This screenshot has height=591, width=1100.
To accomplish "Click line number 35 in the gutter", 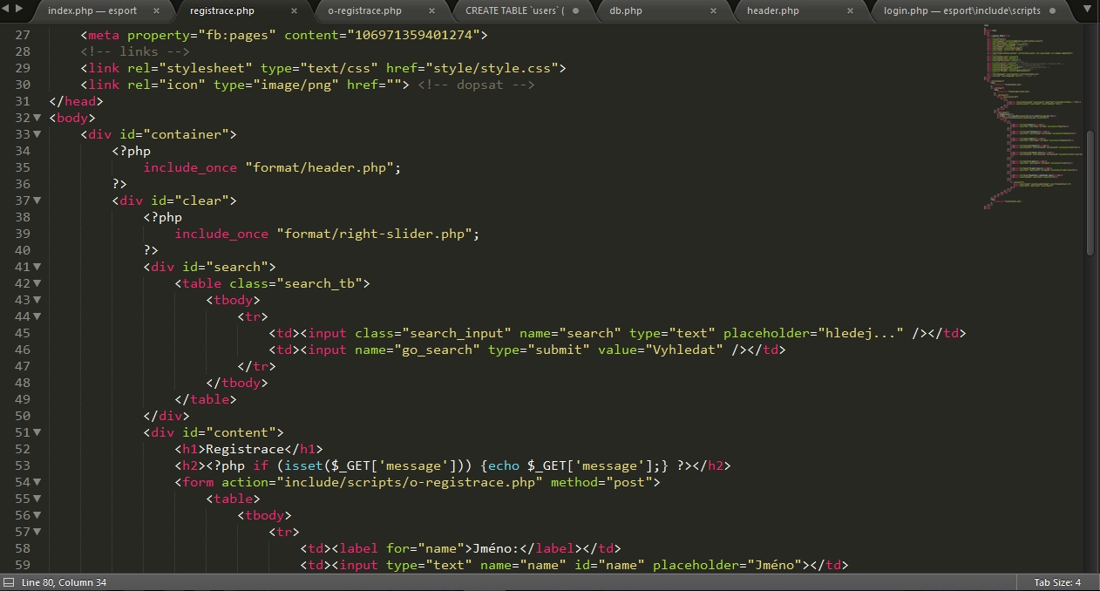I will pyautogui.click(x=23, y=167).
